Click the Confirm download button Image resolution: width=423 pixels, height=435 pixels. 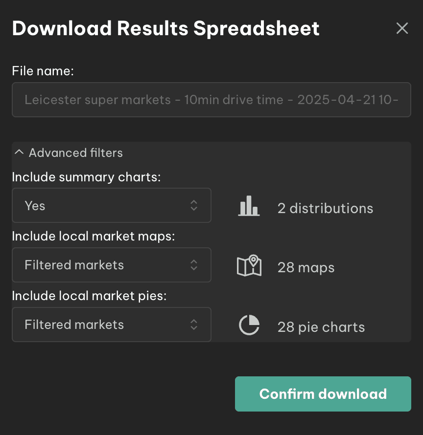pyautogui.click(x=323, y=394)
